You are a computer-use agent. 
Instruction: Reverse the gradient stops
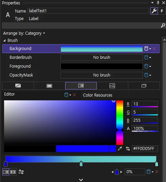pos(21,172)
